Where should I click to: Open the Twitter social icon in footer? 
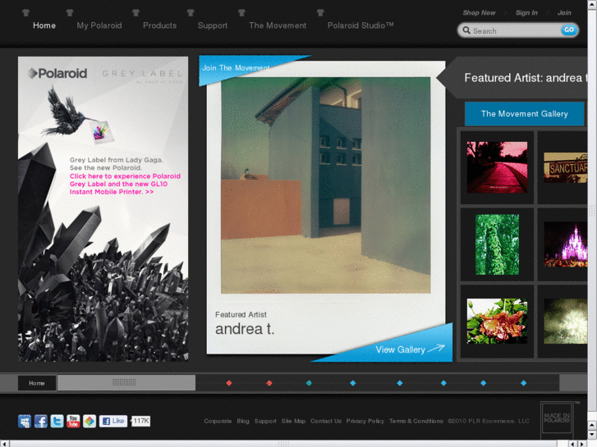pyautogui.click(x=57, y=421)
